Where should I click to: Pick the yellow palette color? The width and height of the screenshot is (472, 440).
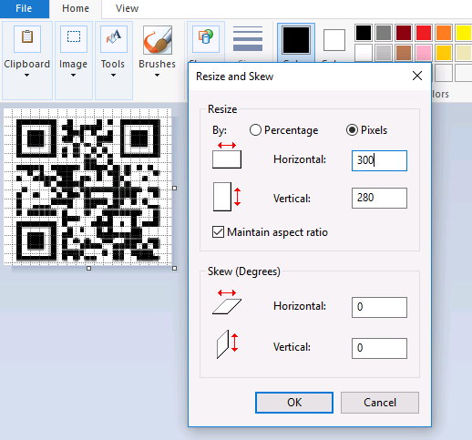coord(464,33)
